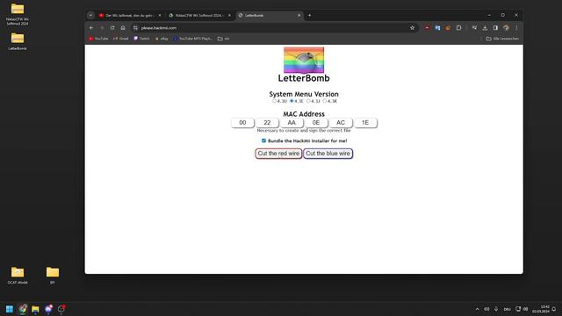Image resolution: width=562 pixels, height=316 pixels.
Task: Select the LetterBomb browser tab
Action: (x=269, y=16)
